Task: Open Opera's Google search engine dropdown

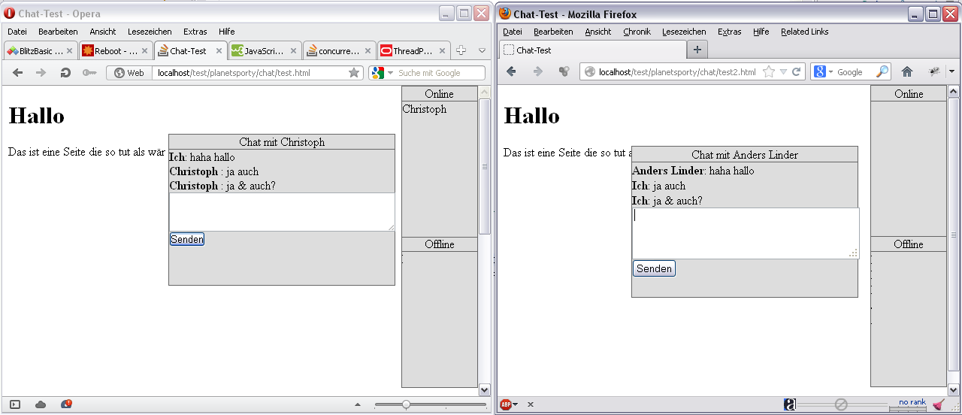Action: pyautogui.click(x=382, y=73)
